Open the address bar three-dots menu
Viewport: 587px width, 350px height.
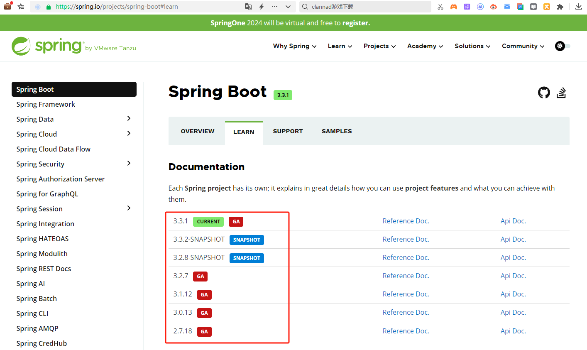pos(275,7)
